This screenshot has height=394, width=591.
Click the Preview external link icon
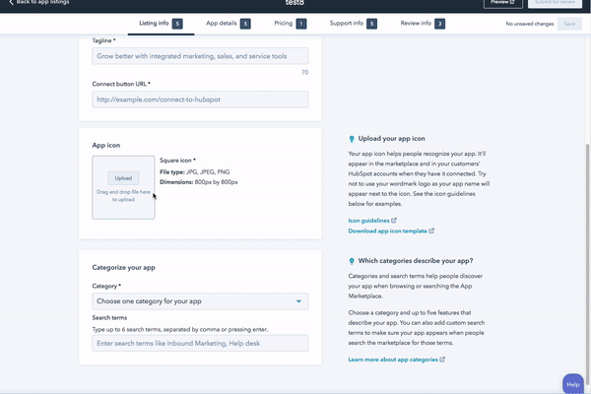click(x=512, y=3)
